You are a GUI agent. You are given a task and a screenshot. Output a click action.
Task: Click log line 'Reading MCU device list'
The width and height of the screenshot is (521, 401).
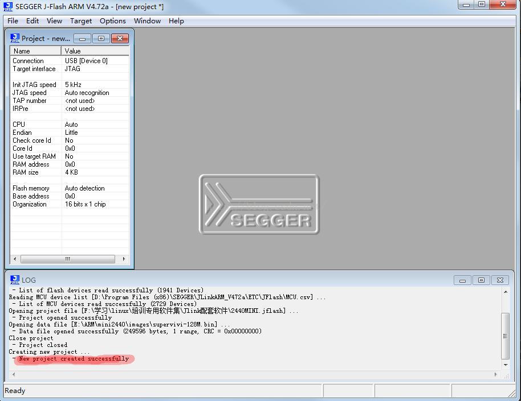pyautogui.click(x=167, y=297)
